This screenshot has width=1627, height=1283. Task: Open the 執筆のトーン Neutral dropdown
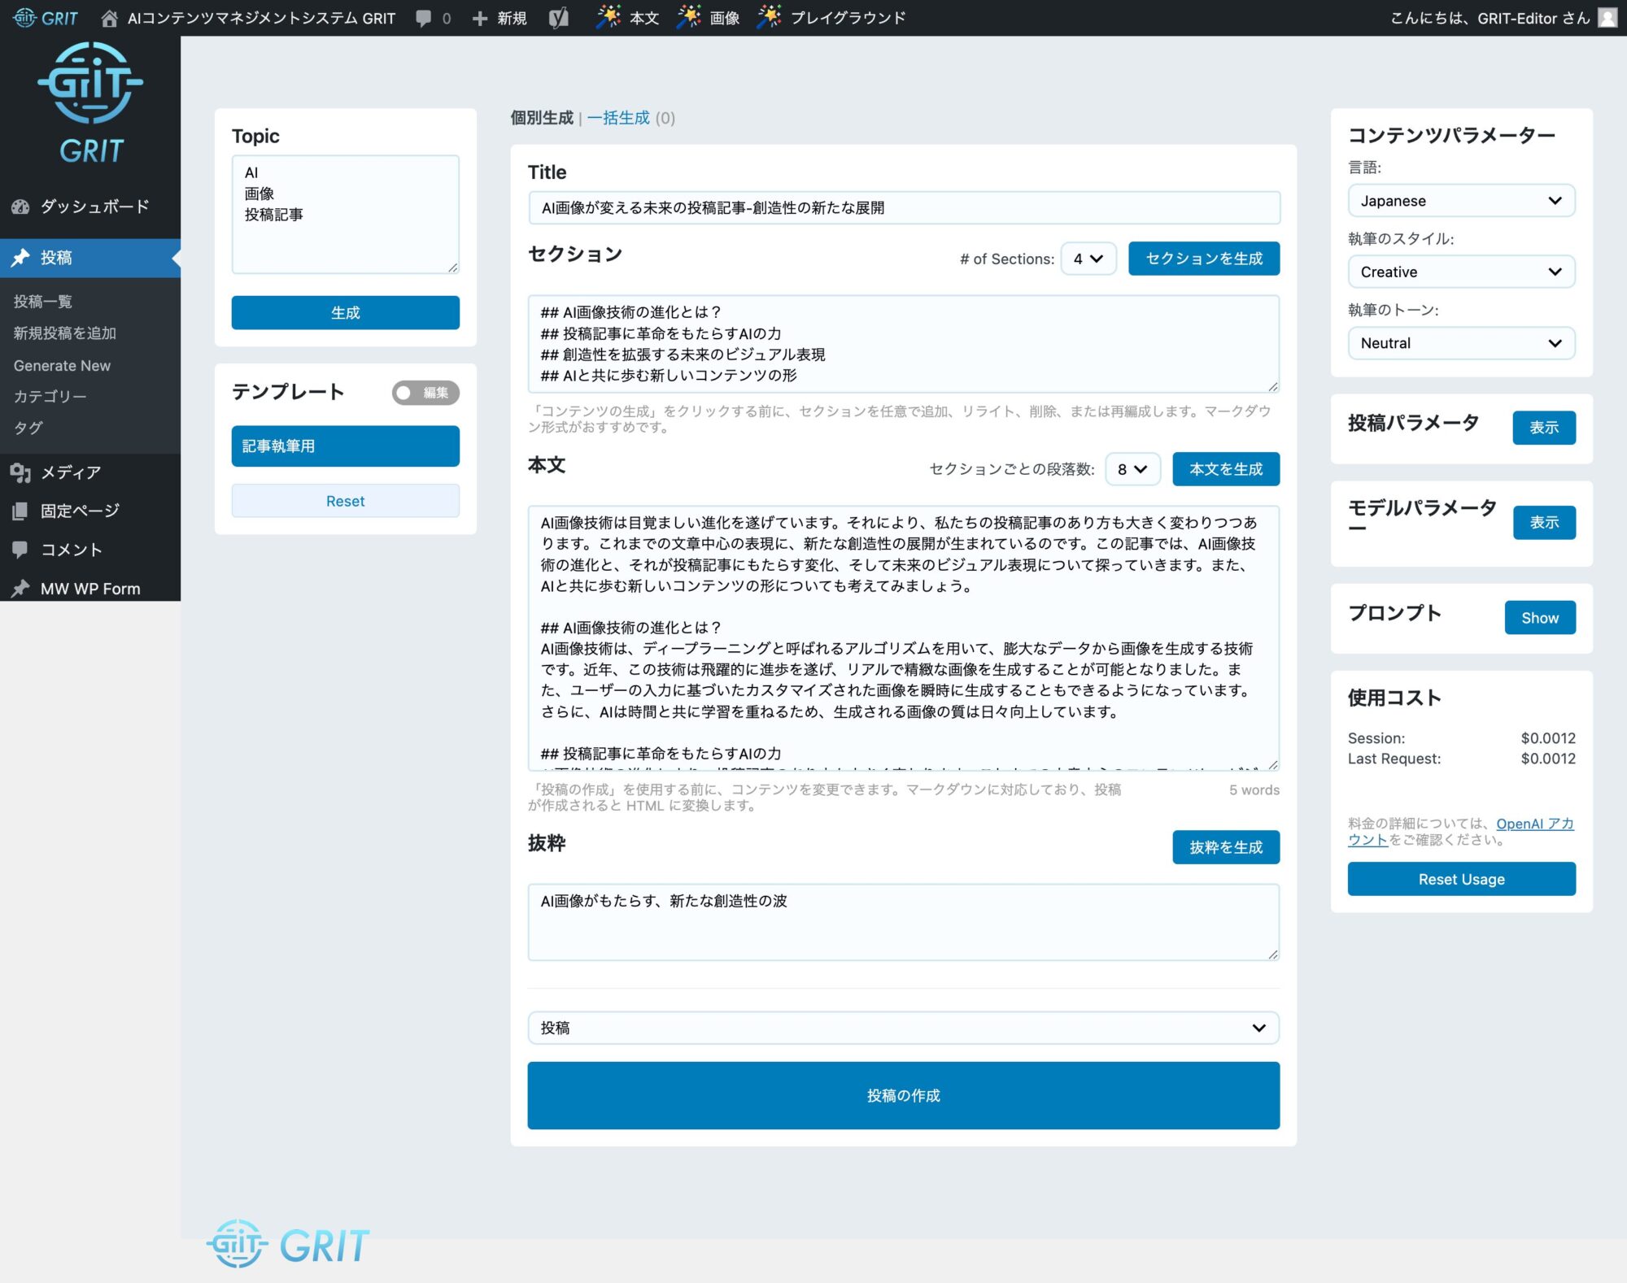[1460, 343]
